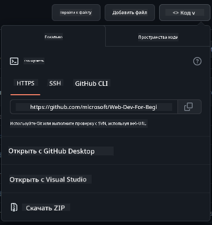Switch to the Локально tab
This screenshot has height=225, width=212.
click(x=53, y=37)
